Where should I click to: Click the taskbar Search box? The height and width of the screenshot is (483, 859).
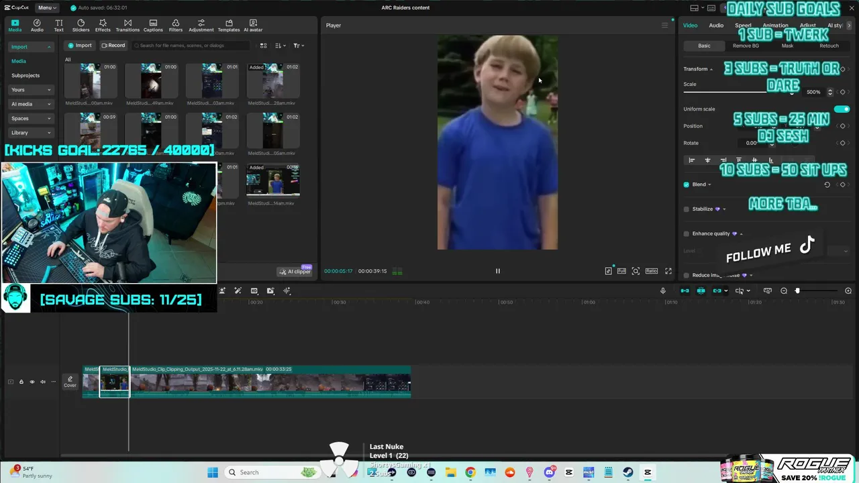pos(272,472)
